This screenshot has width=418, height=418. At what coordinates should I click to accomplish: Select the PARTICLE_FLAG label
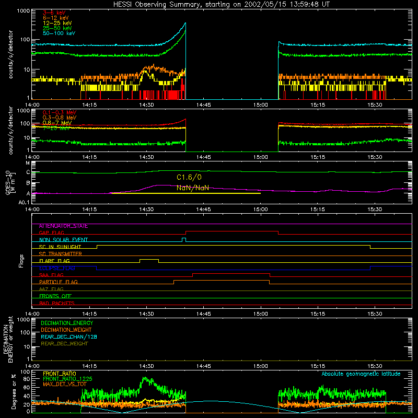(59, 282)
